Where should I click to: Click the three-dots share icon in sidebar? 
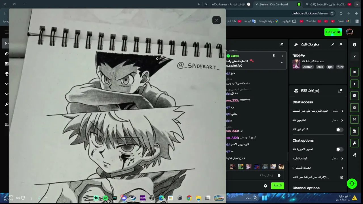[x=354, y=155]
